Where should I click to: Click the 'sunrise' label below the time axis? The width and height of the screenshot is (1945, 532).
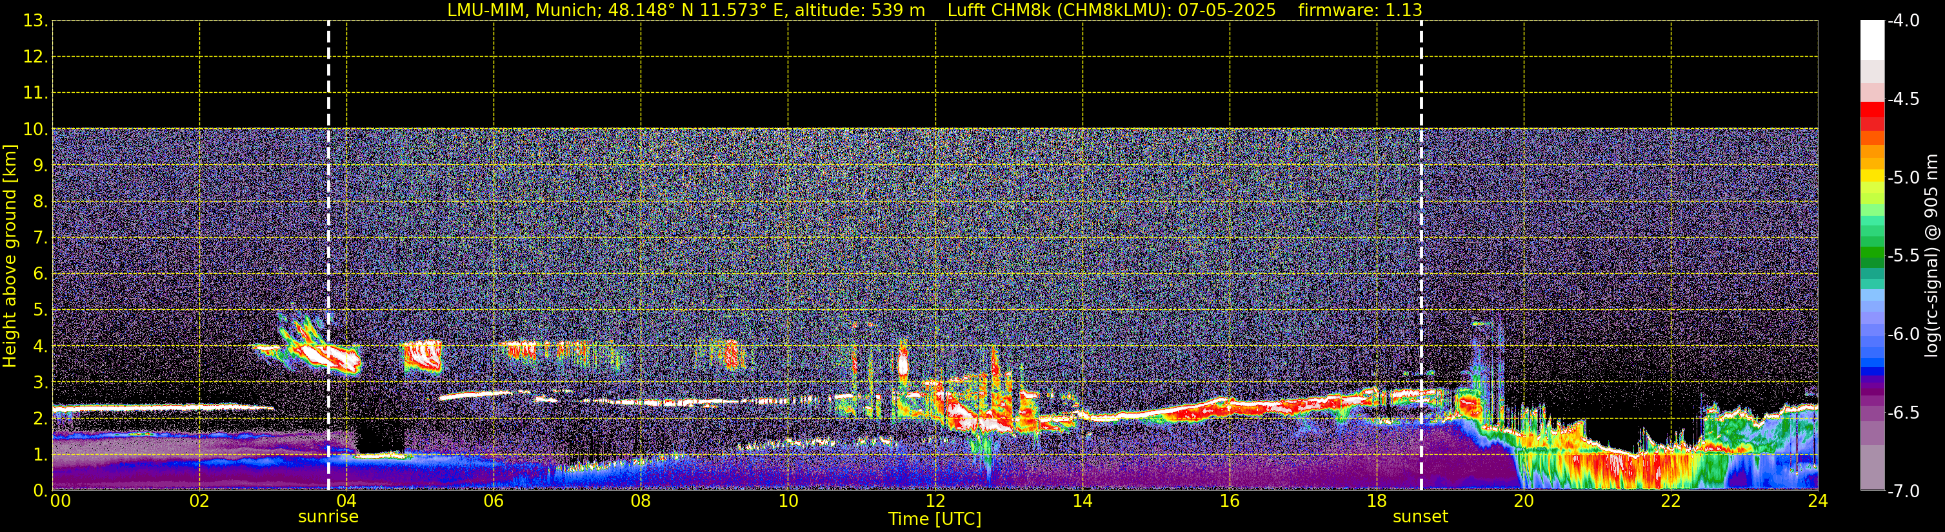point(328,517)
